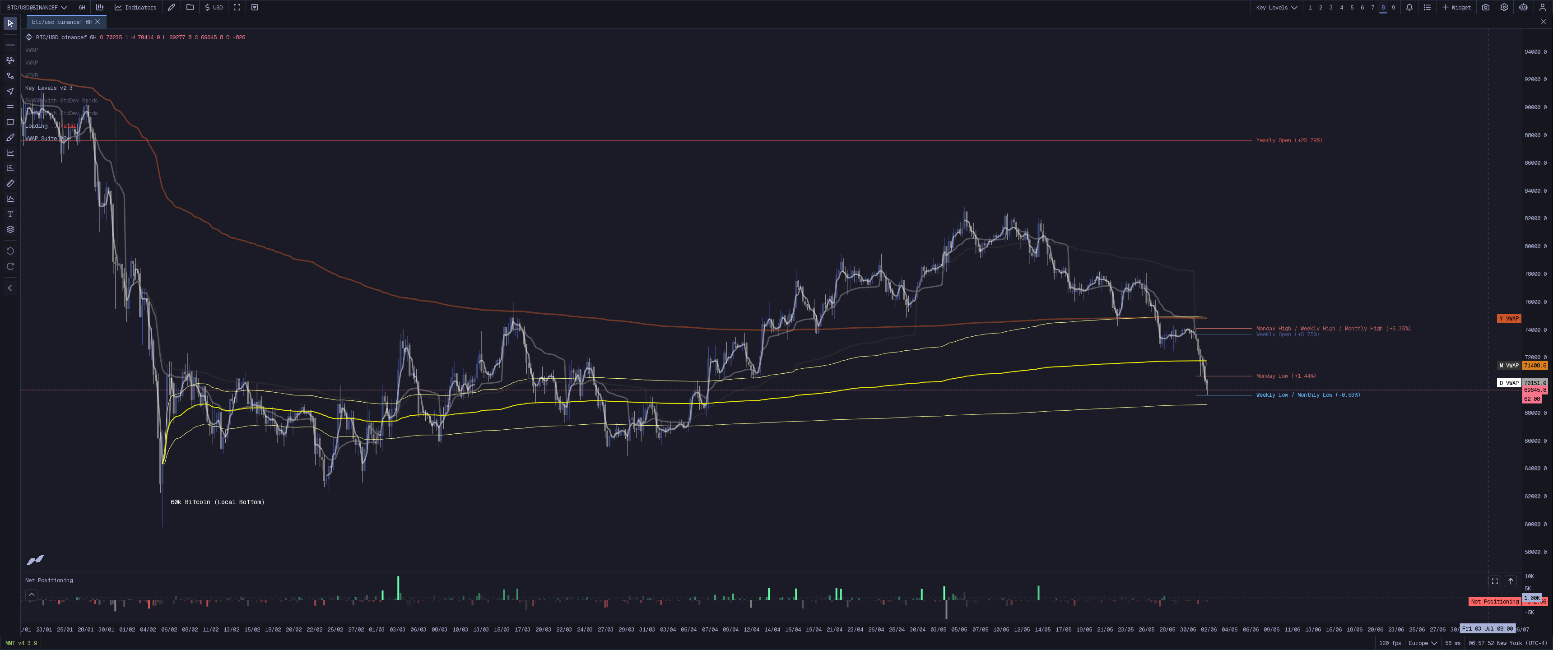Toggle the VPVR indicator in legend
Viewport: 1553px width, 650px height.
tap(31, 75)
